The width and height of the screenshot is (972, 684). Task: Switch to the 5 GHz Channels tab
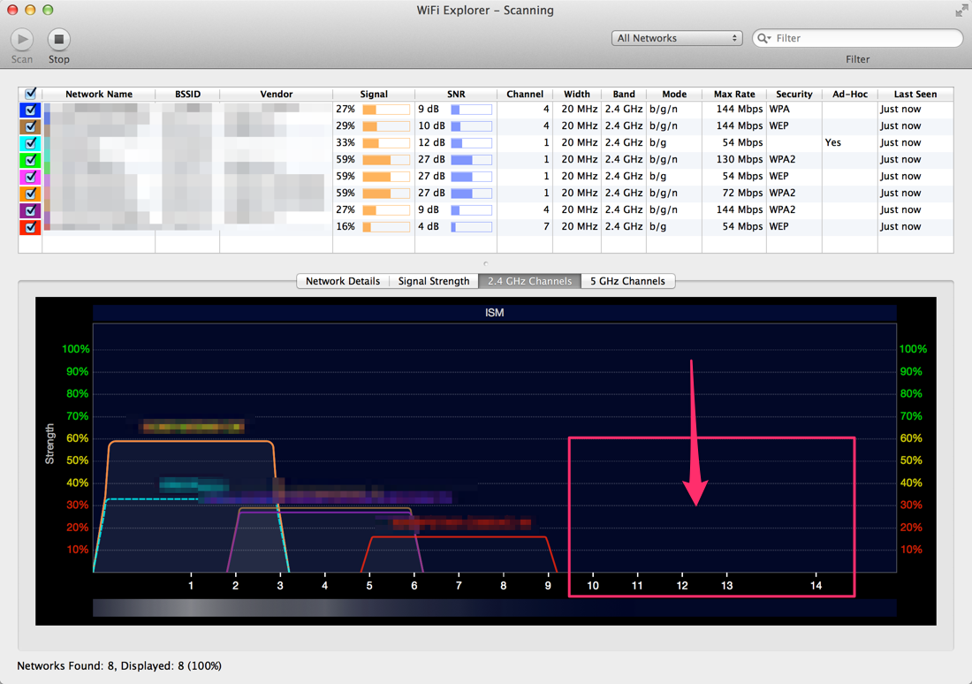(627, 281)
